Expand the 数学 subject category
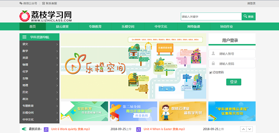279x133 pixels. coord(39,51)
